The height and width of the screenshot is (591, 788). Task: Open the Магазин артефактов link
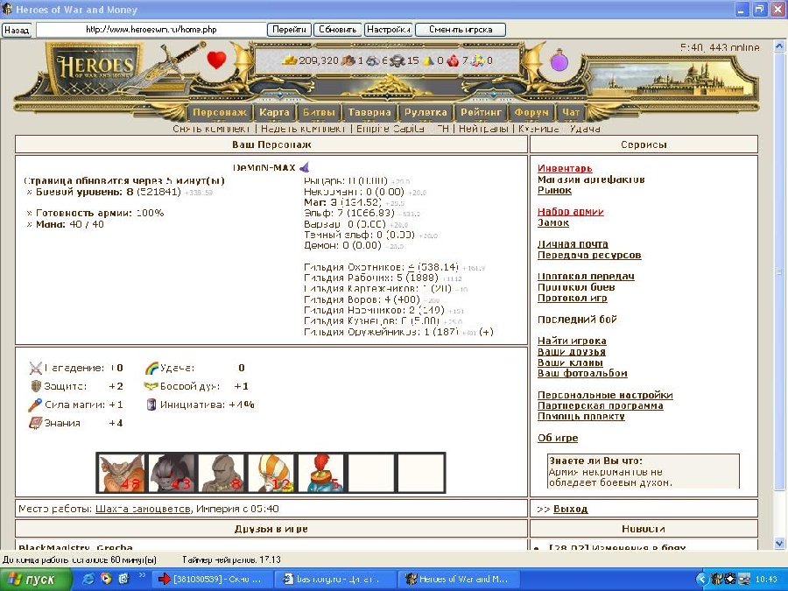click(591, 179)
